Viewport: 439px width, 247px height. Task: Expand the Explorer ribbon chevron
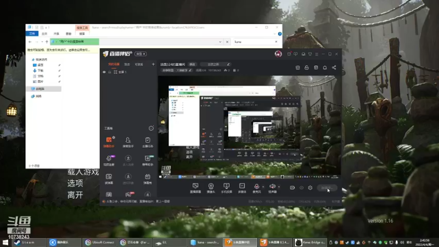[x=275, y=34]
